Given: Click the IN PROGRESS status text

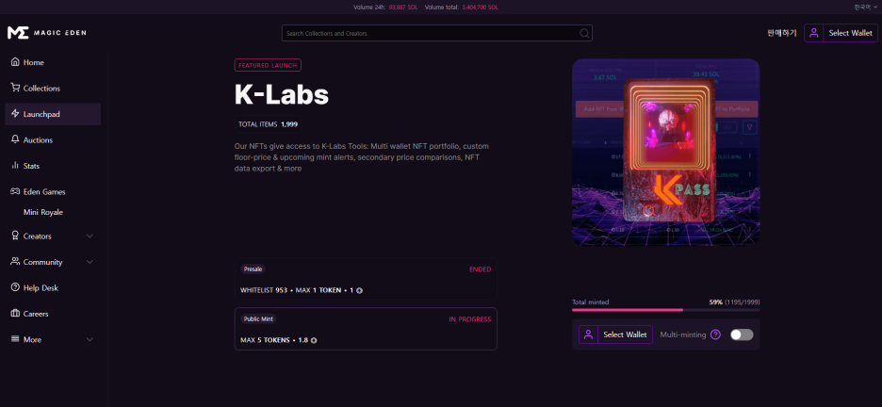Looking at the screenshot, I should click(469, 319).
